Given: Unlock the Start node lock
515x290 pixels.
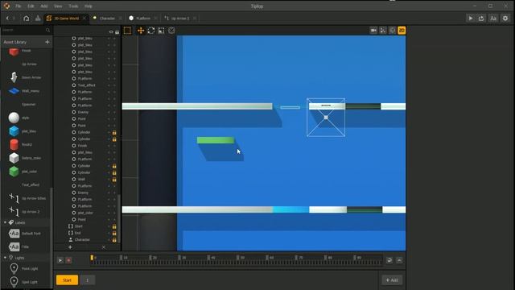Looking at the screenshot, I should 114,226.
